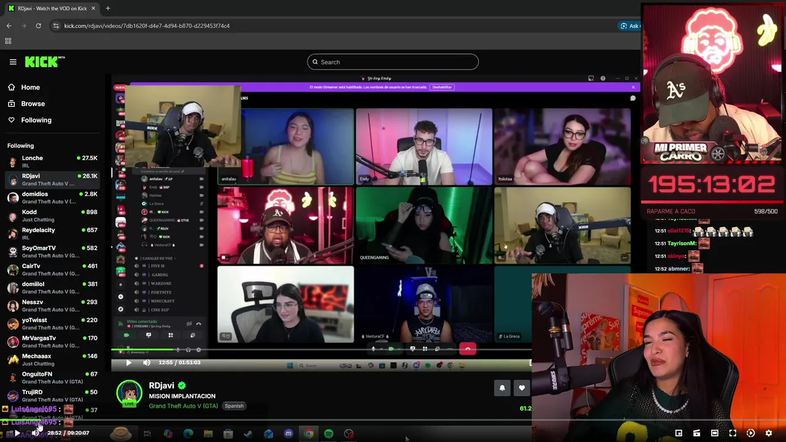786x442 pixels.
Task: Open domidios channel in Following list
Action: point(52,198)
